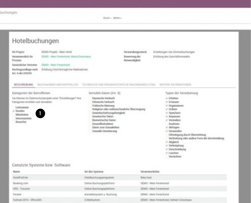Check the Auslesen processing type
251x203 pixels.
coord(166,124)
